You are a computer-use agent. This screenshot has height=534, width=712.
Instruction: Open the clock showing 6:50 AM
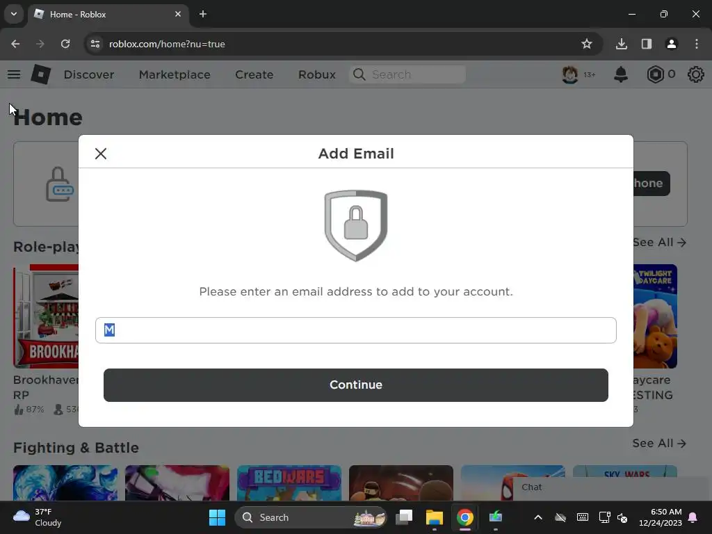(661, 517)
